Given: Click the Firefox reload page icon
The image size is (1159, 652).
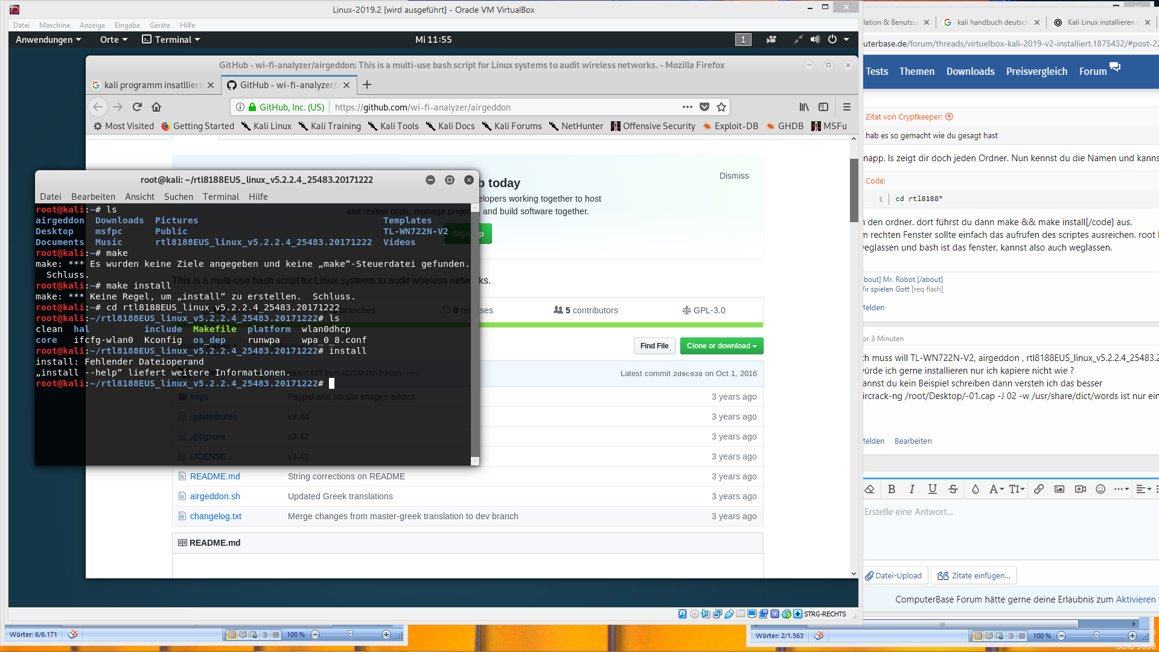Looking at the screenshot, I should [x=137, y=107].
